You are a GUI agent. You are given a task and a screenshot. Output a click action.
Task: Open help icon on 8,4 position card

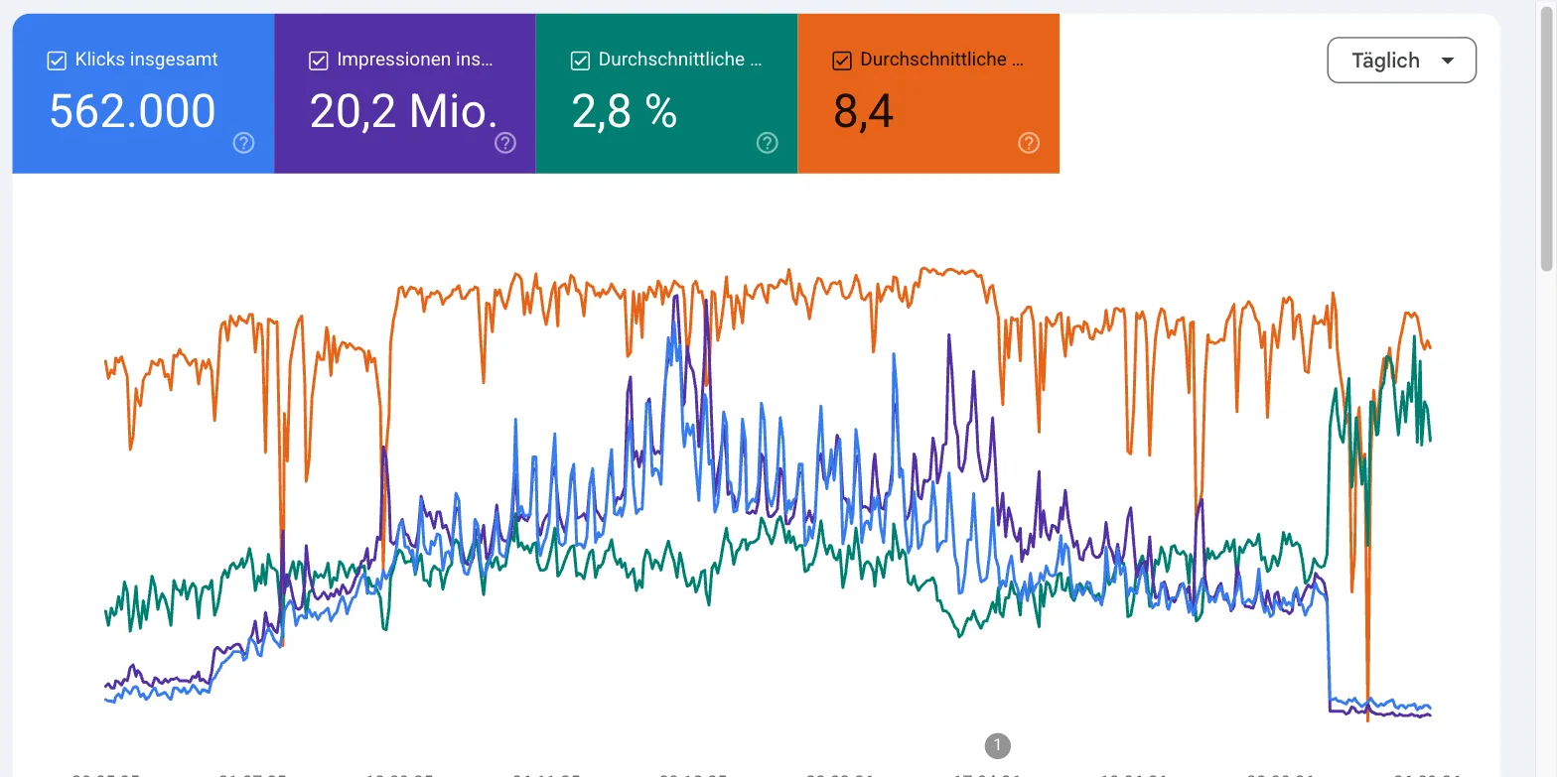pos(1029,143)
